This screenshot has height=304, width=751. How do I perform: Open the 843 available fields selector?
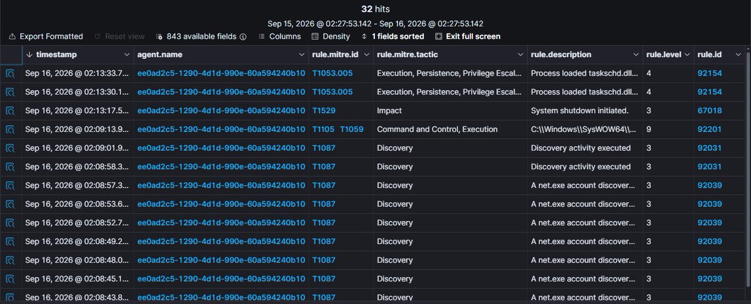click(196, 36)
